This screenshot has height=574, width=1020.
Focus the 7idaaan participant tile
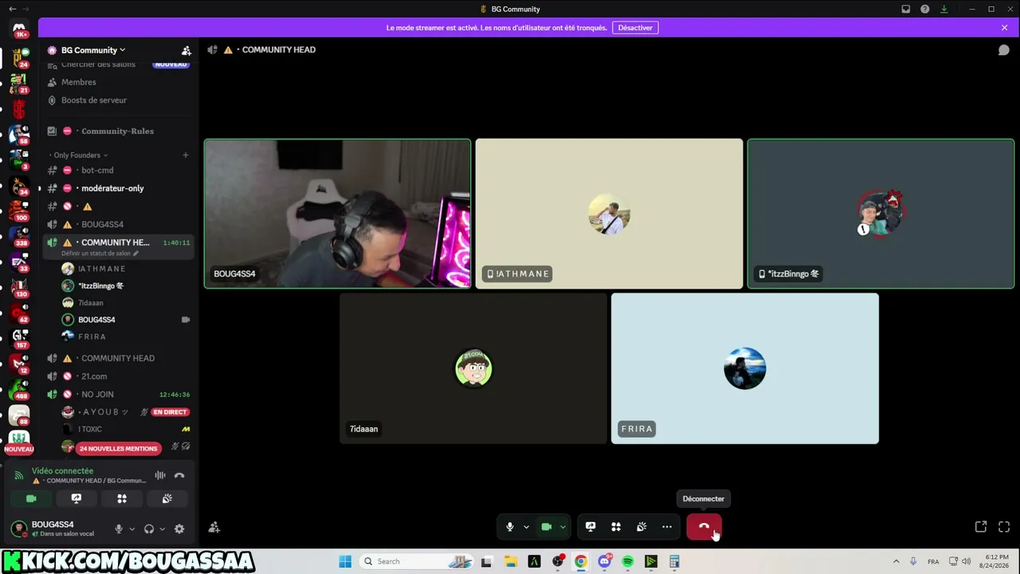click(473, 368)
